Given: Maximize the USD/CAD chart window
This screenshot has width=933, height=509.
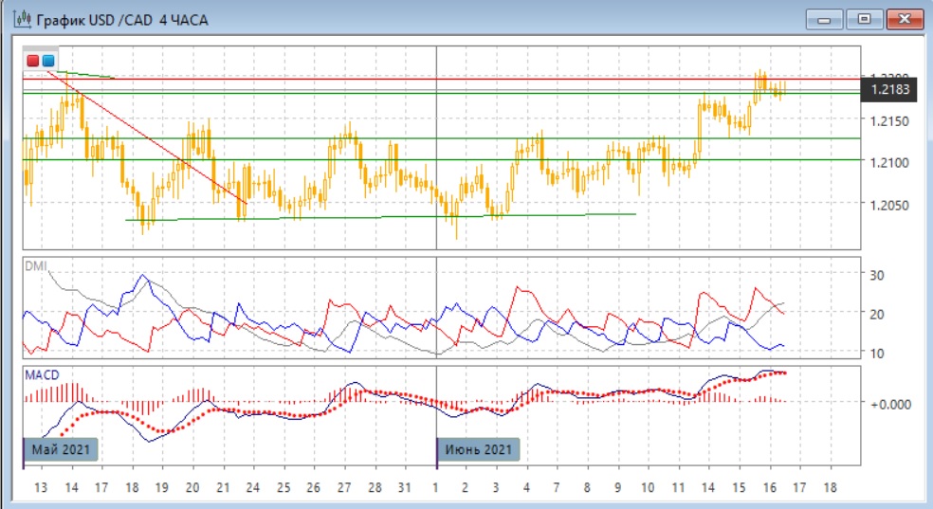Looking at the screenshot, I should pos(865,18).
